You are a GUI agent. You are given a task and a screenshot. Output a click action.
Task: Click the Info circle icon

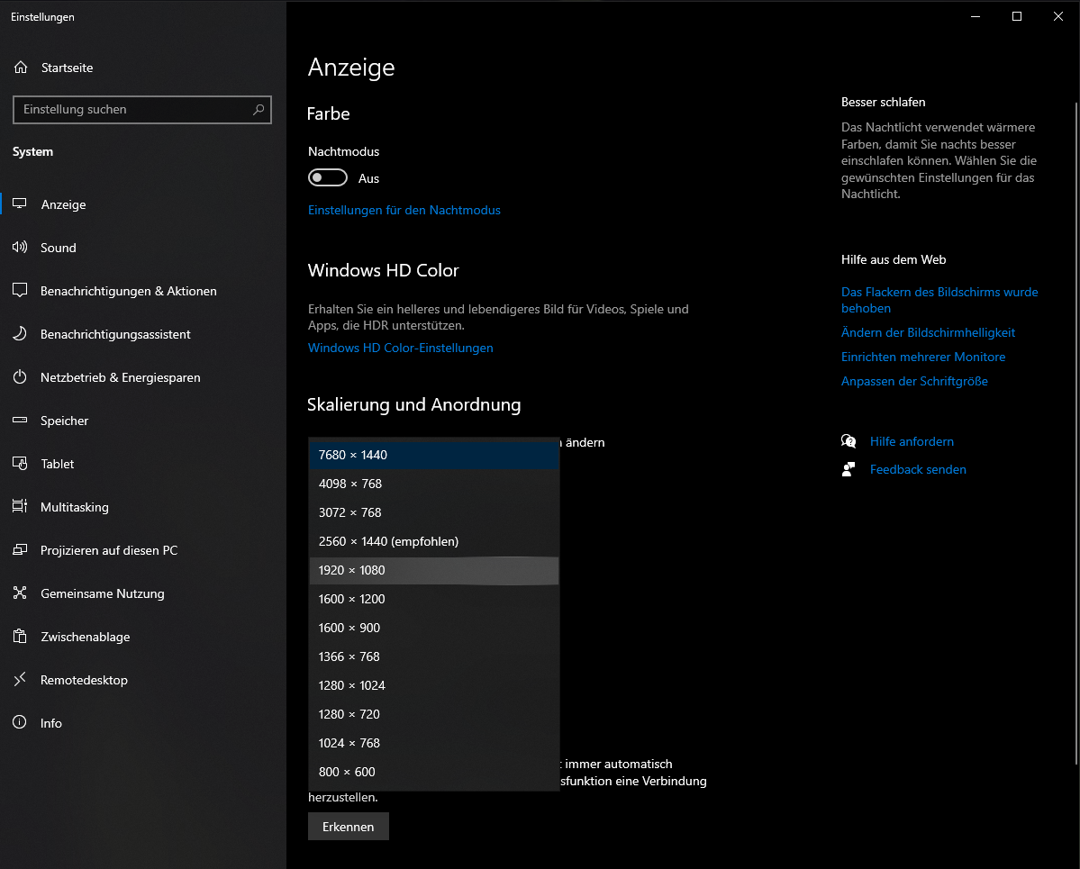[x=20, y=722]
